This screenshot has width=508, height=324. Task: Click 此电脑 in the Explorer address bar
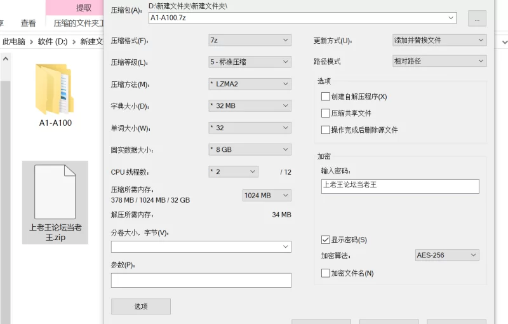(x=14, y=41)
